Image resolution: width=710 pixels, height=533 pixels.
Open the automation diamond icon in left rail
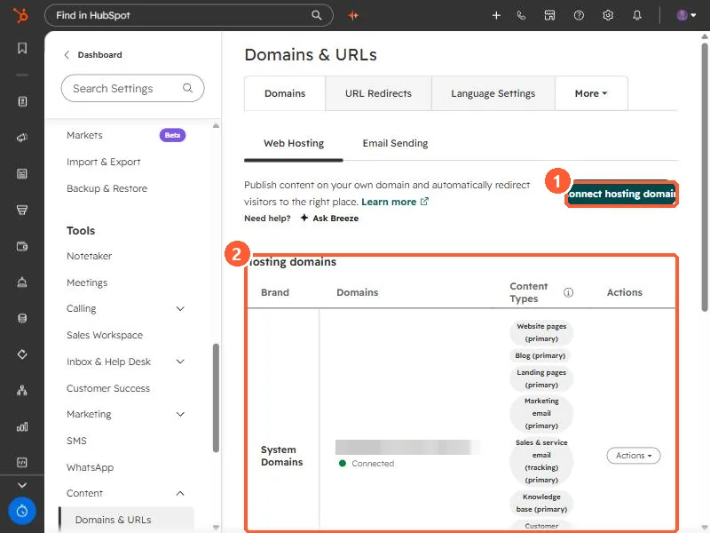click(x=22, y=354)
